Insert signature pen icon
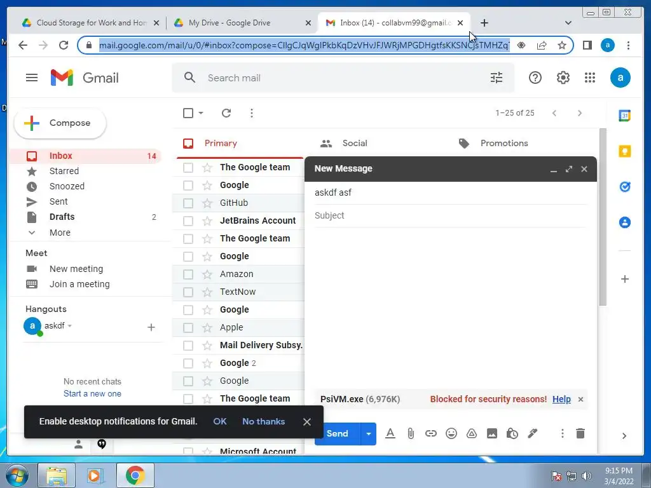 (x=532, y=433)
